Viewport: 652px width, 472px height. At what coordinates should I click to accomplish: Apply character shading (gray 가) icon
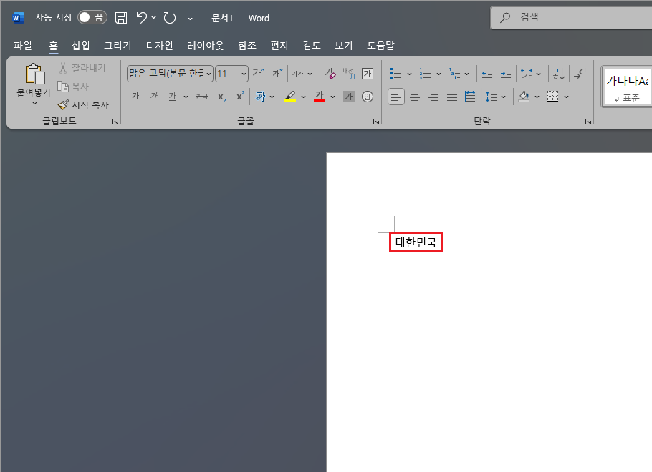tap(349, 97)
